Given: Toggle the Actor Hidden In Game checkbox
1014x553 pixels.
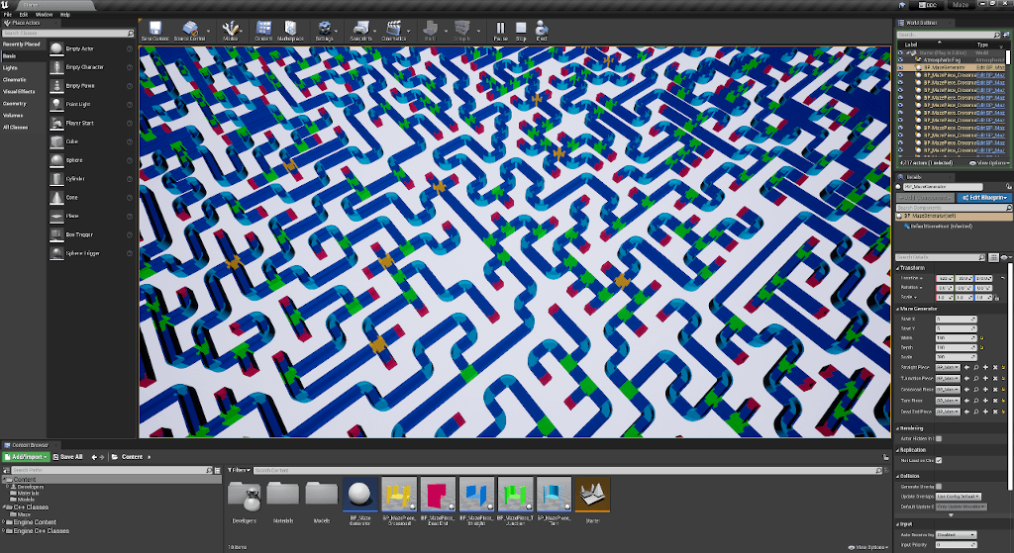Looking at the screenshot, I should (938, 438).
